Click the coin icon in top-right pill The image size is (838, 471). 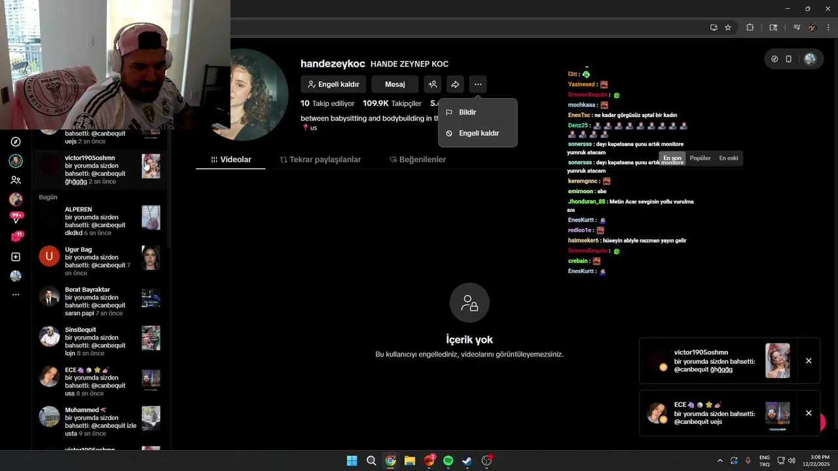point(774,59)
